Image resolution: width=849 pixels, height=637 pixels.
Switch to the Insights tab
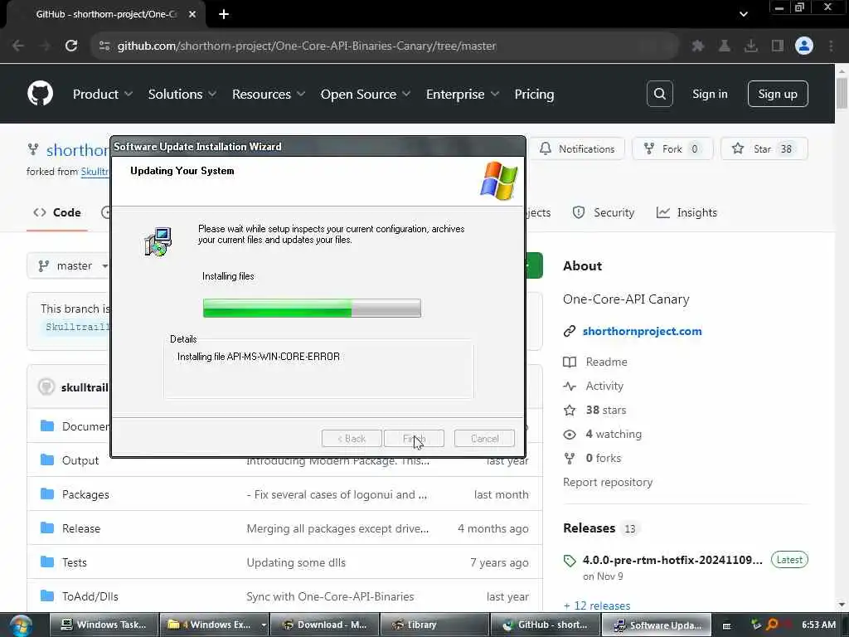click(x=686, y=212)
